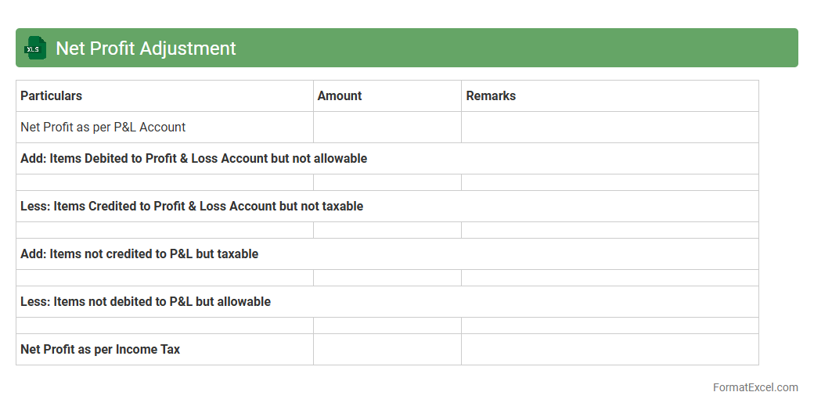The width and height of the screenshot is (814, 410).
Task: Select the Net Profit Adjustment title
Action: pos(146,49)
